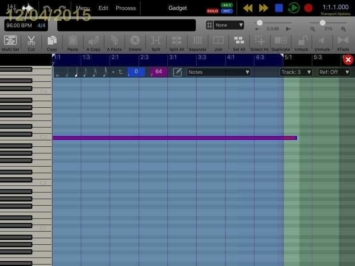Click the zoom in magnifier icon
Screen dimensions: 355x266
tap(343, 29)
